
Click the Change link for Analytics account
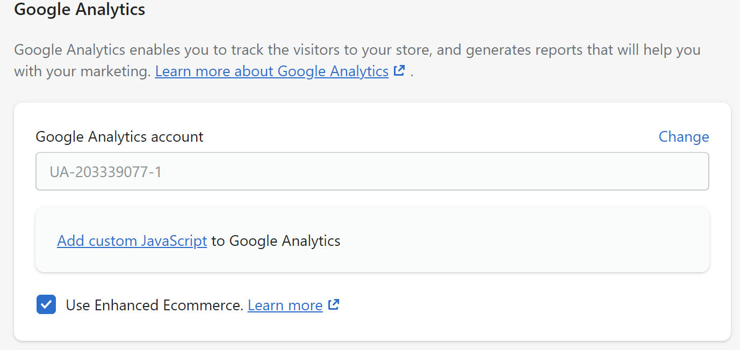pos(684,137)
